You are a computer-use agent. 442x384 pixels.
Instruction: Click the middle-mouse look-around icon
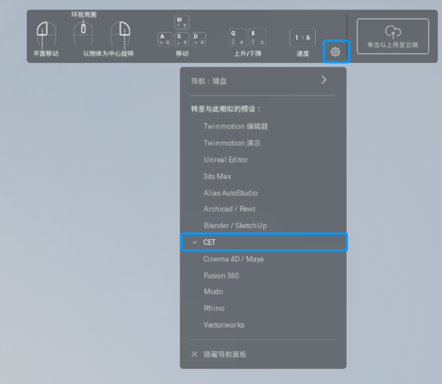[83, 33]
